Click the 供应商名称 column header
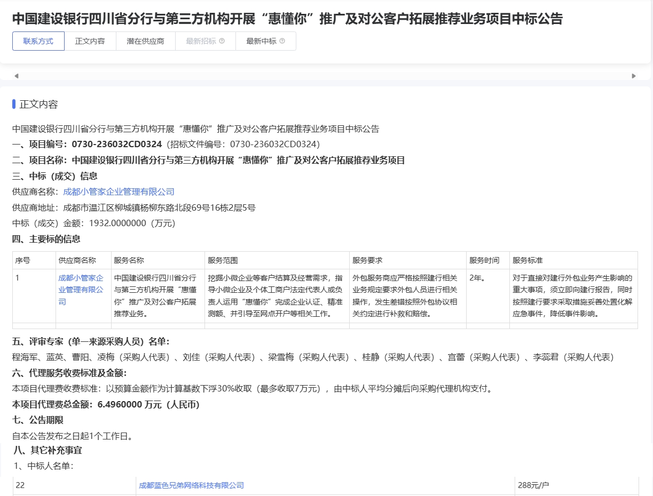 83,260
